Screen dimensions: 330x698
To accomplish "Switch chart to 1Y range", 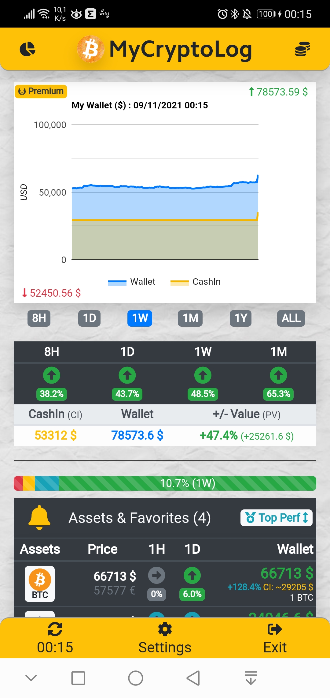I will (x=240, y=318).
